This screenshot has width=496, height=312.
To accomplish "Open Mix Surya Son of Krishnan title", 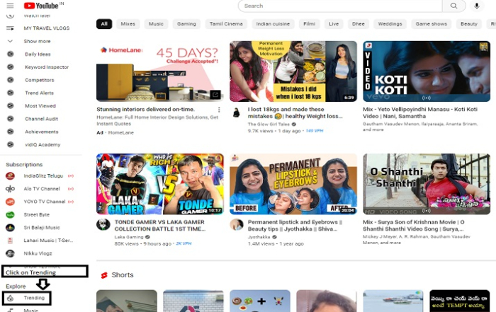I will tap(414, 226).
